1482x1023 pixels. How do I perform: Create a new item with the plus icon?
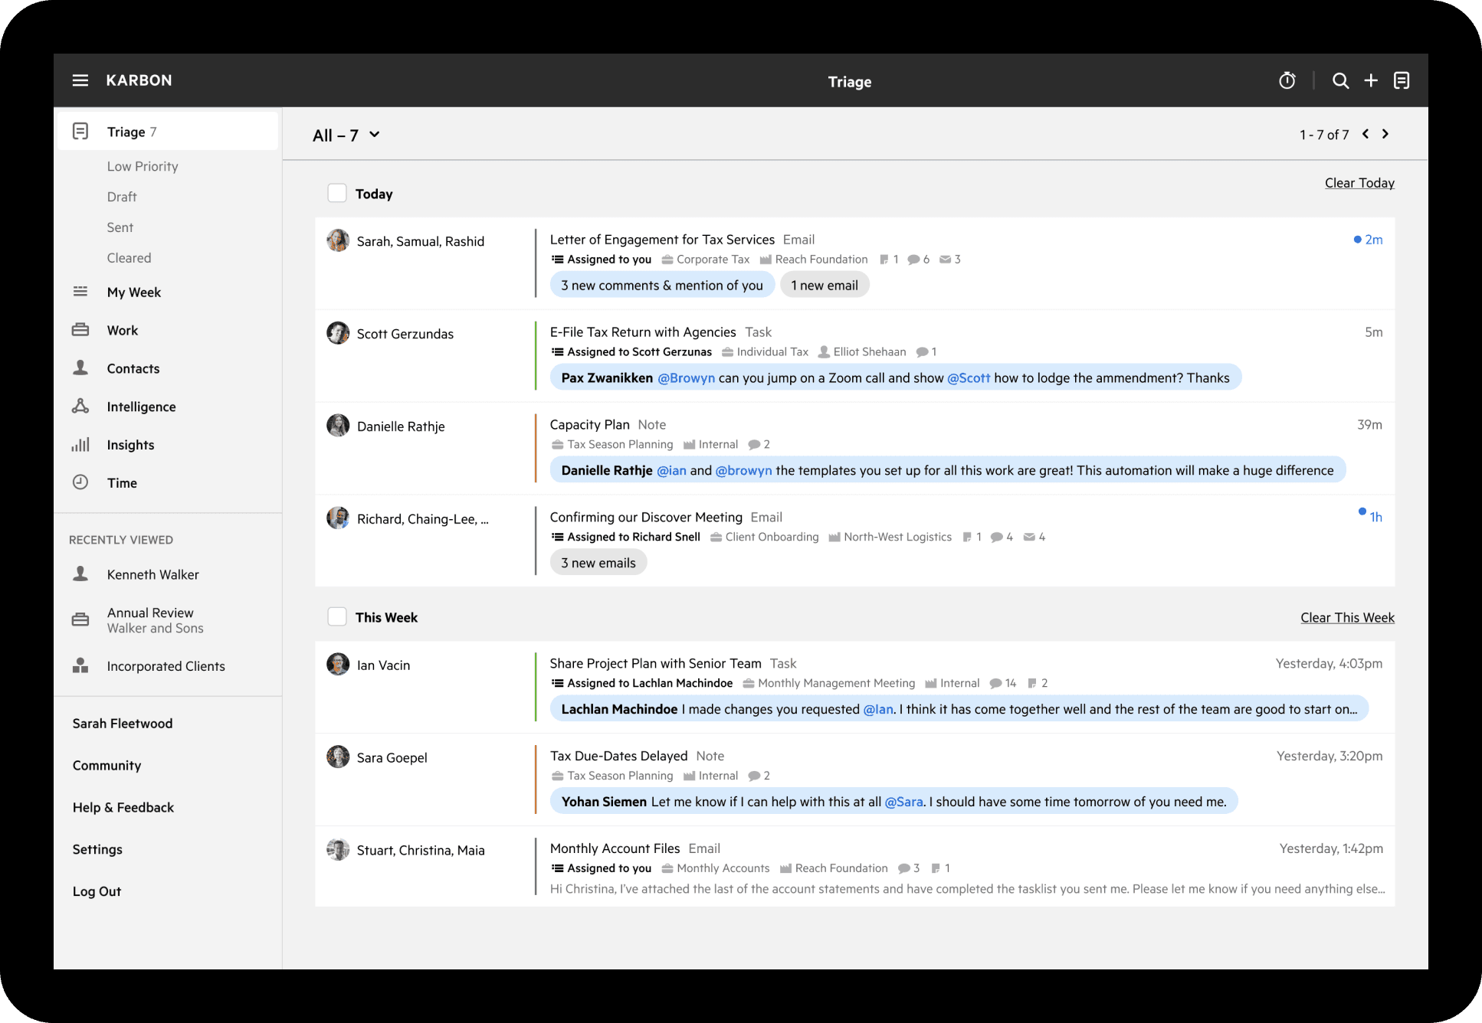pyautogui.click(x=1371, y=80)
